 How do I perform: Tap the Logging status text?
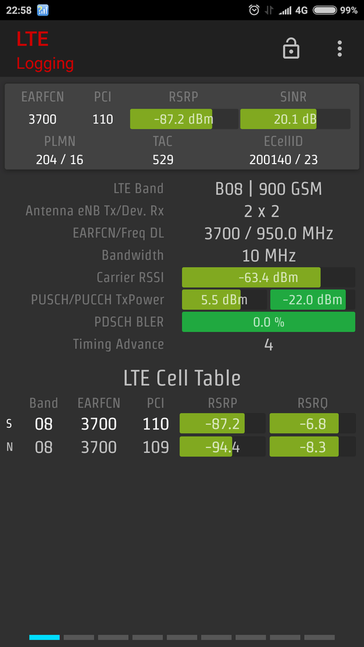point(45,64)
